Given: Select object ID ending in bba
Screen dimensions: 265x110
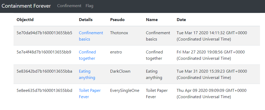Looking at the screenshot, I should pos(44,71).
